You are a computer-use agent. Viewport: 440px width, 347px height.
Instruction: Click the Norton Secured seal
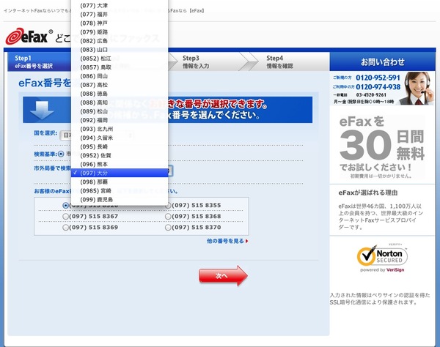point(382,255)
